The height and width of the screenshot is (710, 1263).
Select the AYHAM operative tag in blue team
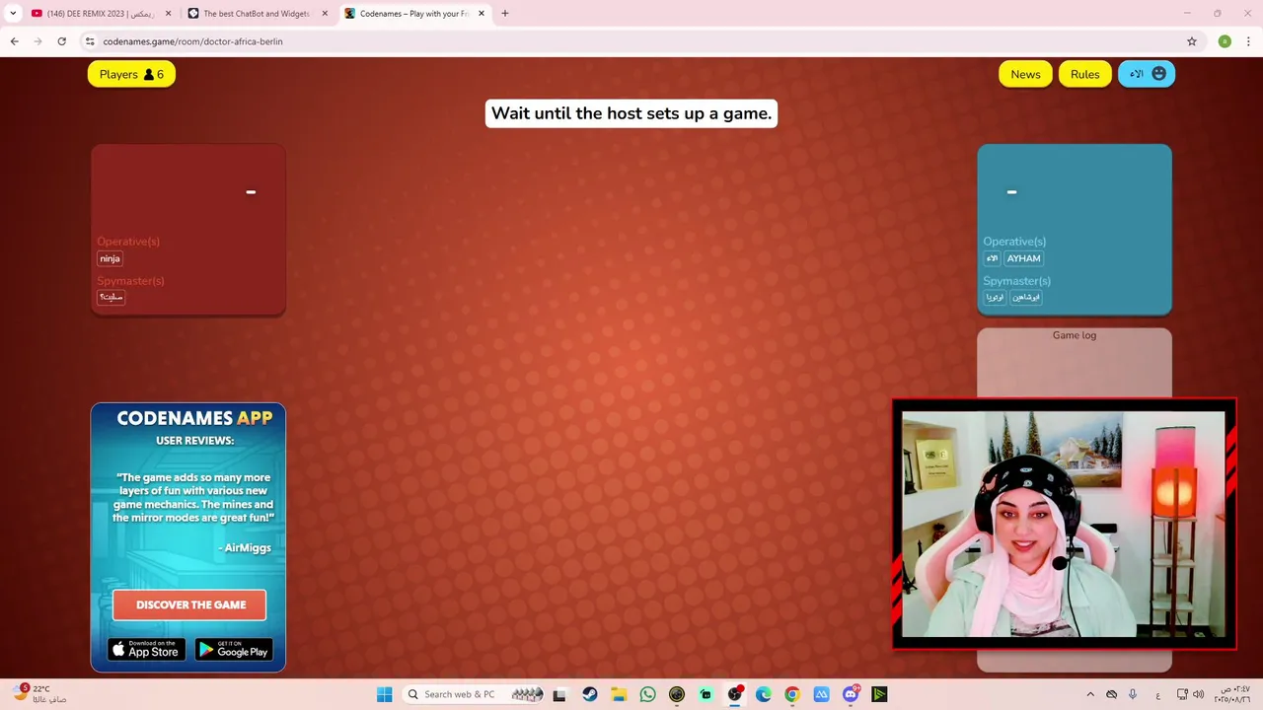coord(1023,258)
